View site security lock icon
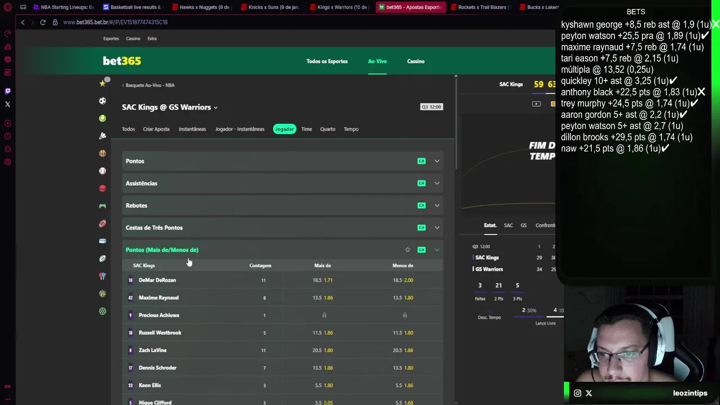This screenshot has height=405, width=720. point(55,22)
